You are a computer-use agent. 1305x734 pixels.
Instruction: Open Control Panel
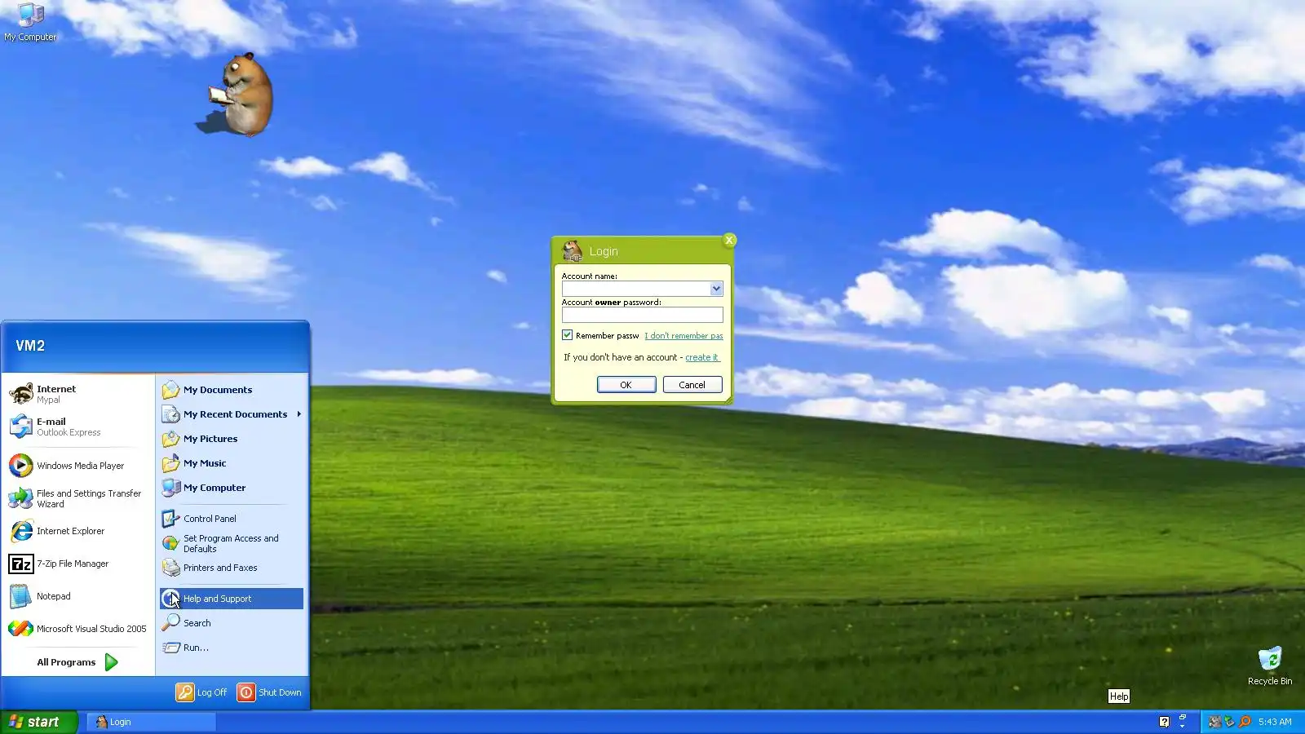click(x=232, y=519)
